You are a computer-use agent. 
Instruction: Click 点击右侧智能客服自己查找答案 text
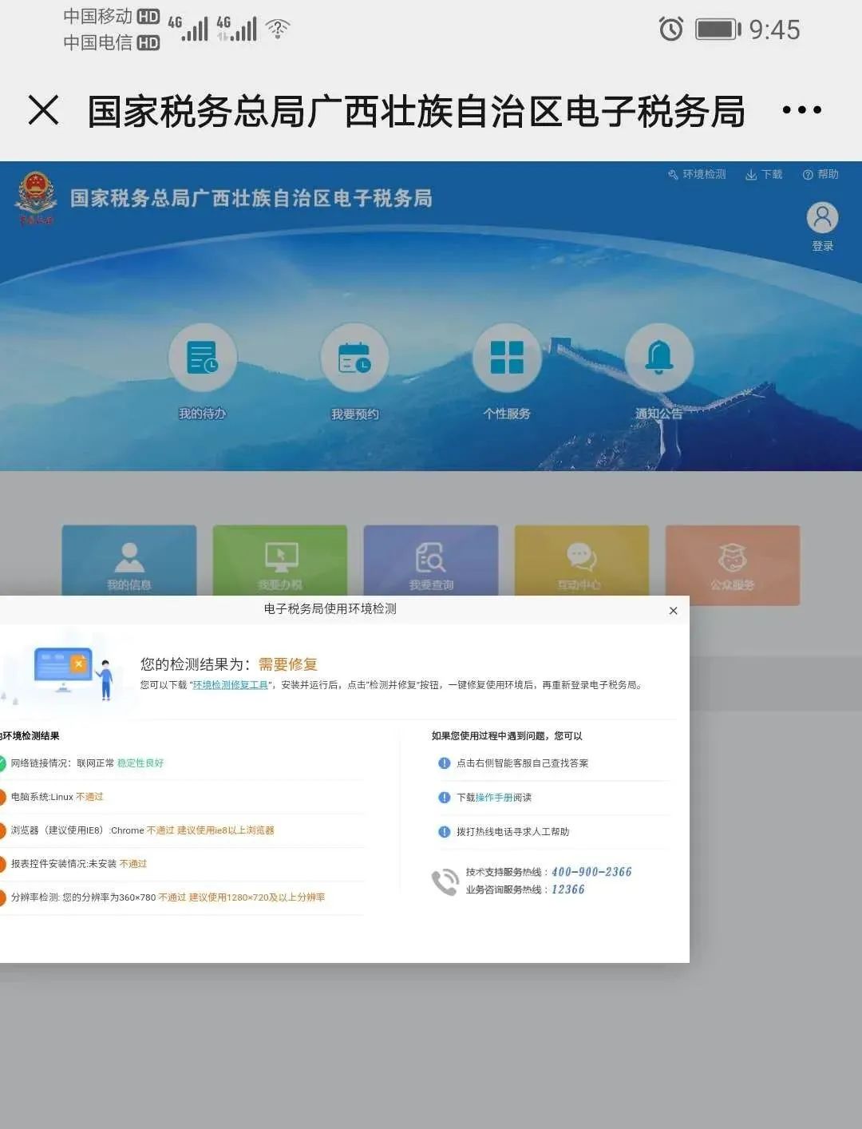click(x=523, y=763)
